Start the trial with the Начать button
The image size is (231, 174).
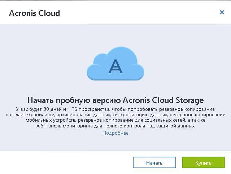[x=154, y=162]
